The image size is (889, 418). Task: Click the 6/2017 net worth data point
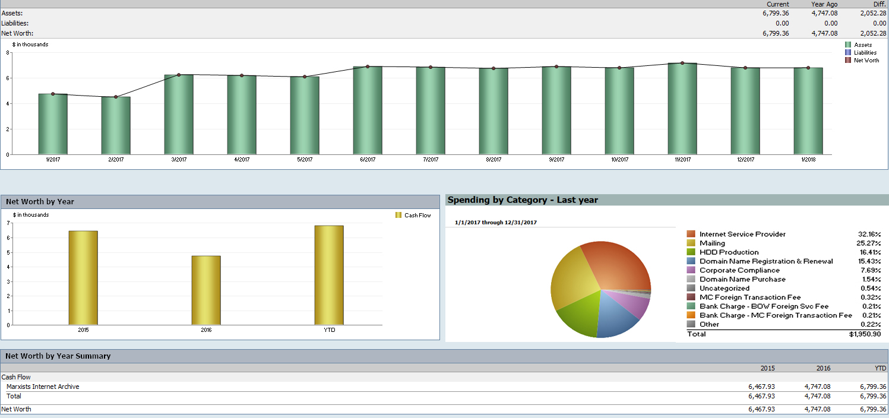[368, 66]
